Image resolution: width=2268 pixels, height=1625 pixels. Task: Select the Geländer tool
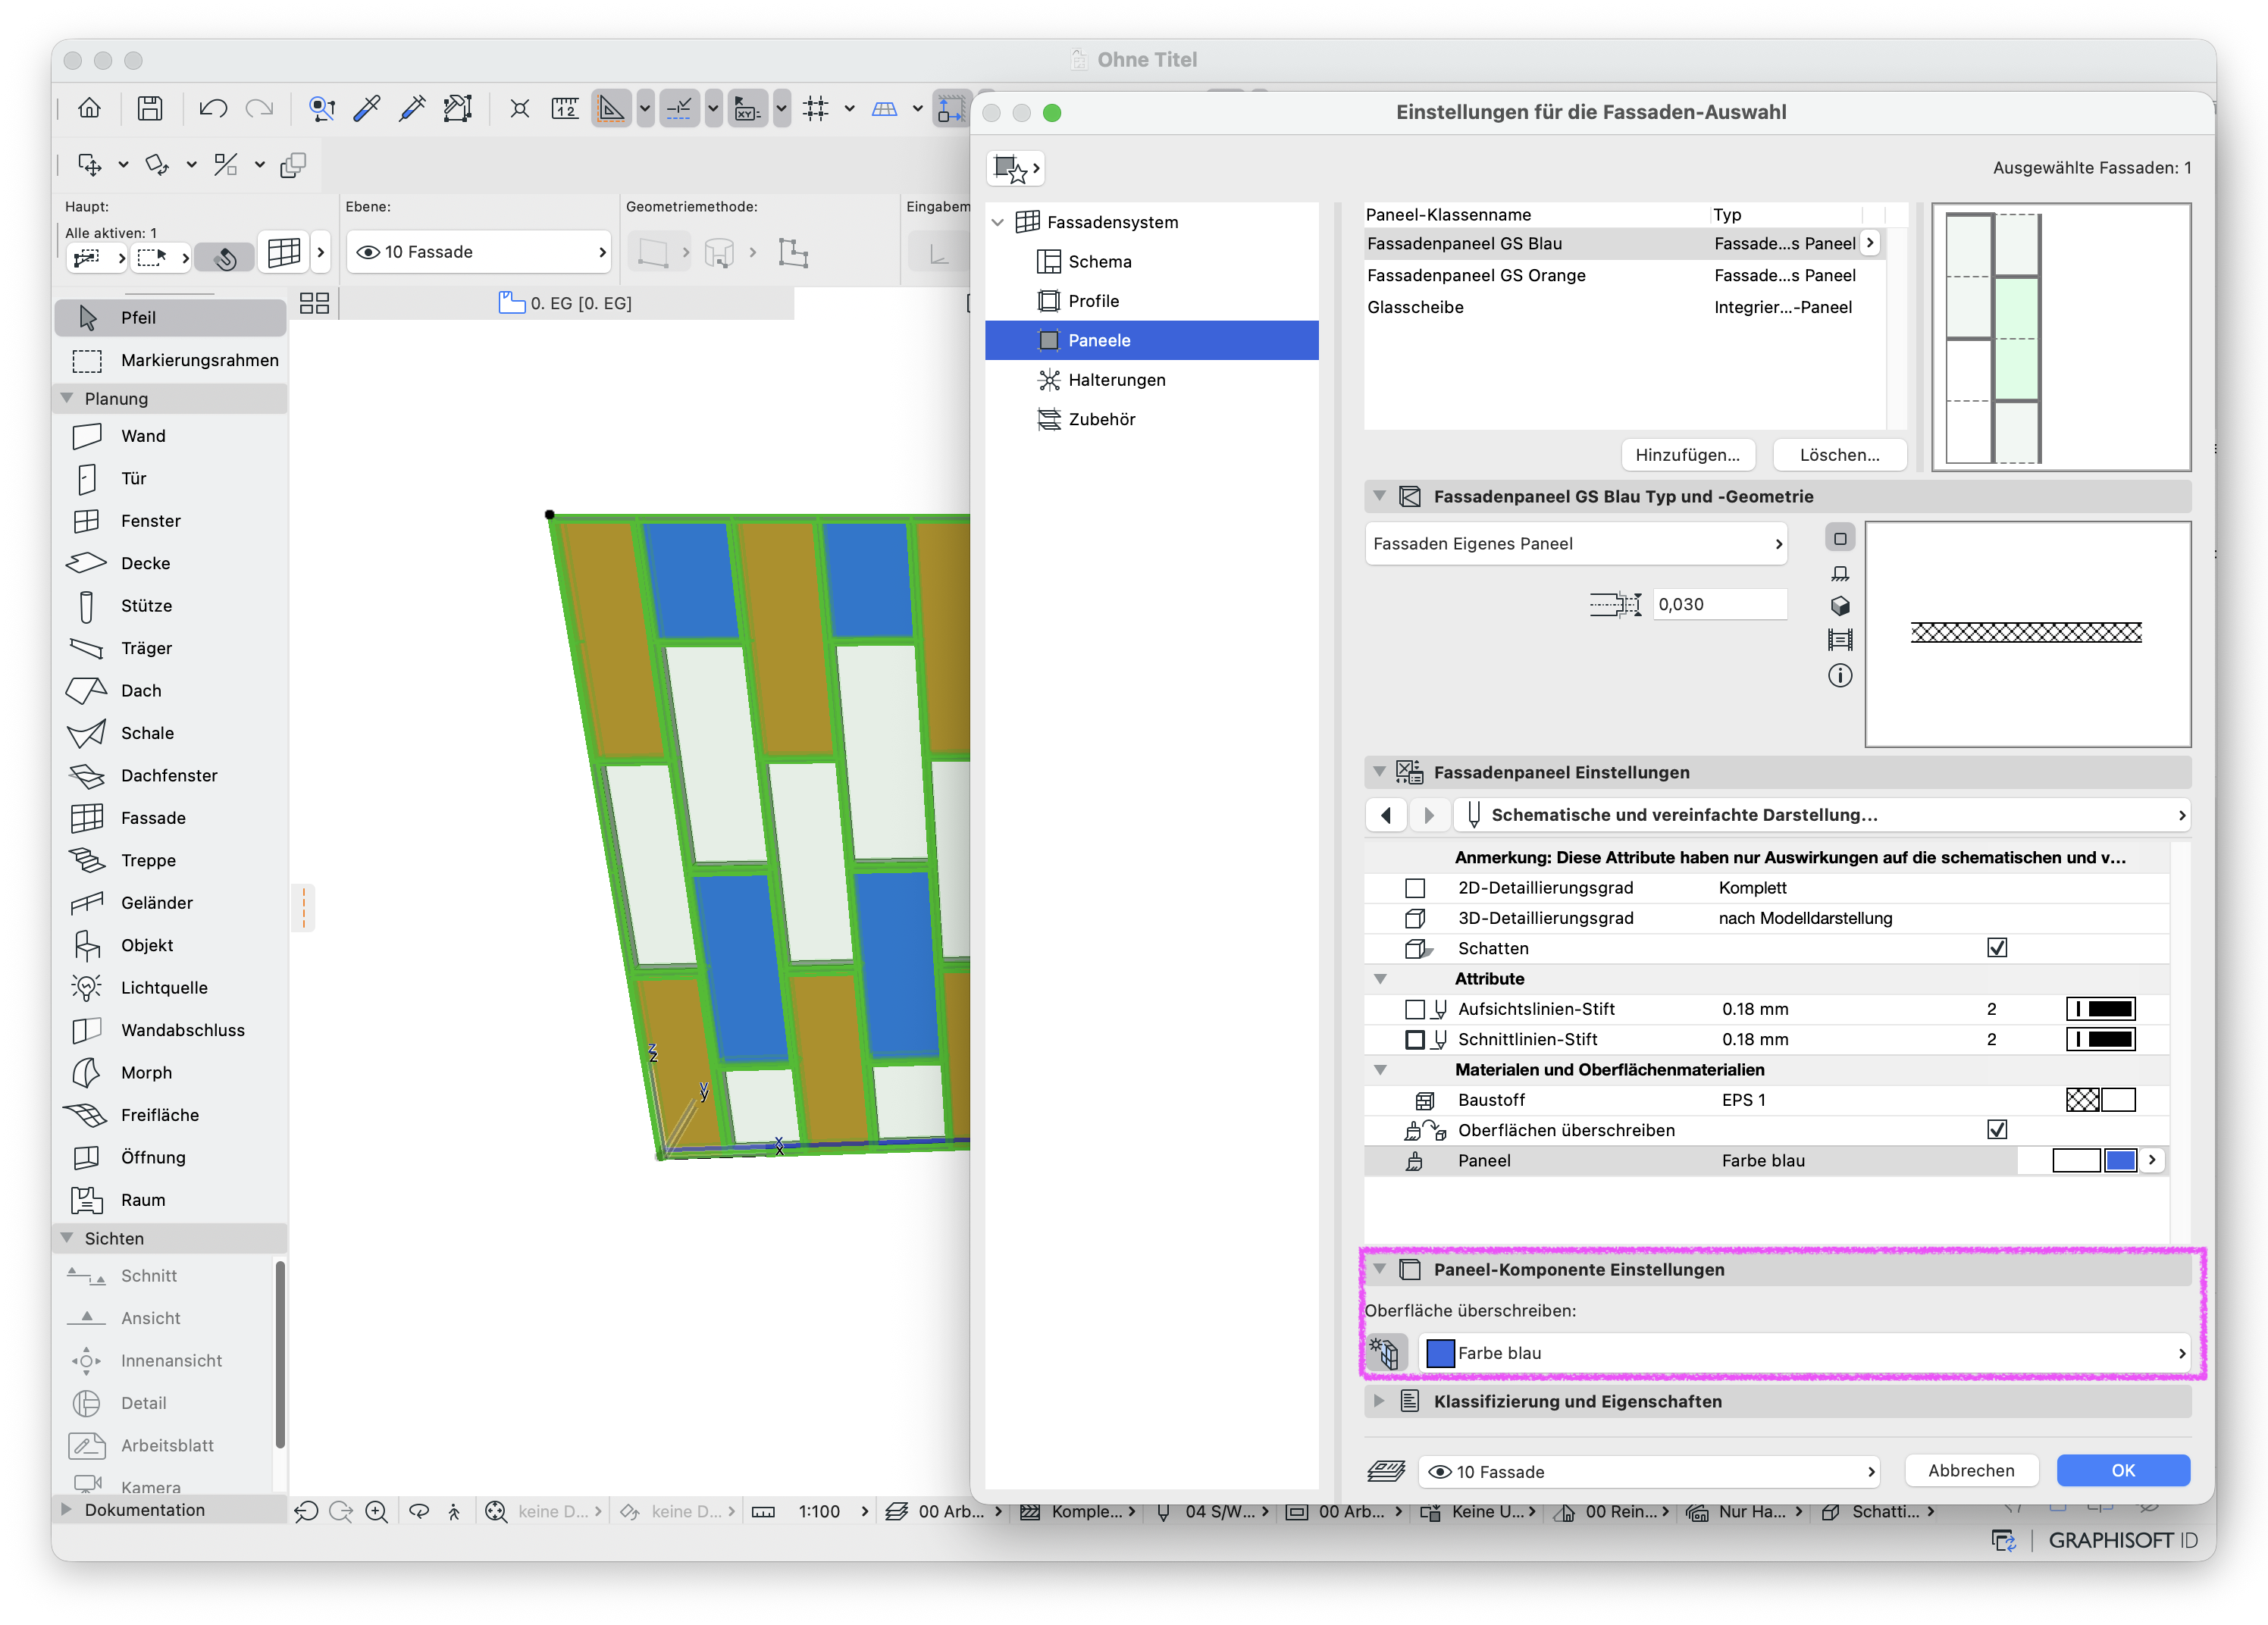tap(170, 903)
